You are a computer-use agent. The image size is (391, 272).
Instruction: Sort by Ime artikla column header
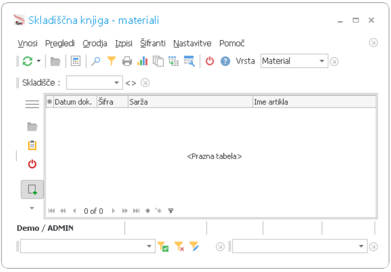click(x=315, y=102)
